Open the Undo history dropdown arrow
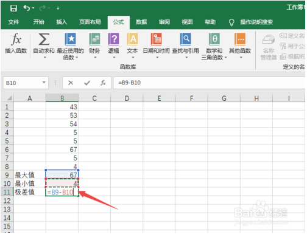307x234 pixels. tap(34, 8)
